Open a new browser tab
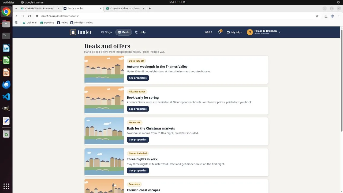 point(150,8)
